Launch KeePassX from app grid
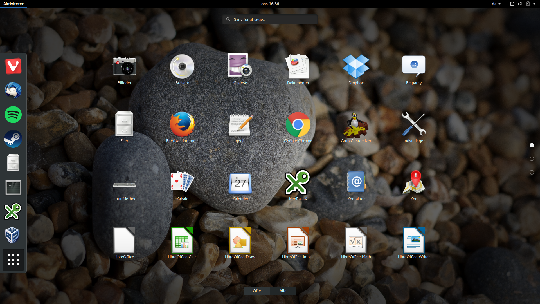This screenshot has width=540, height=304. pos(298,185)
